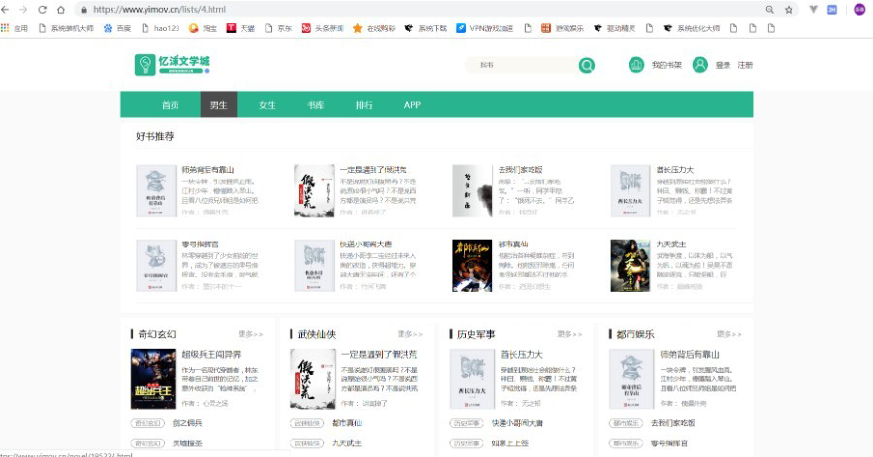Viewport: 873px width, 457px height.
Task: Click the 天猫 bookmark in bookmarks bar
Action: tap(241, 28)
